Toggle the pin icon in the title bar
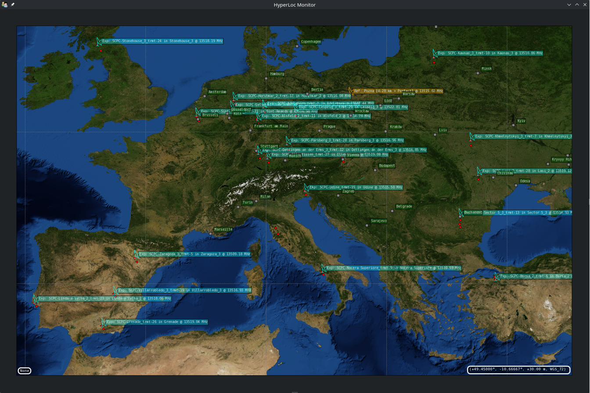The height and width of the screenshot is (393, 590). pyautogui.click(x=13, y=4)
